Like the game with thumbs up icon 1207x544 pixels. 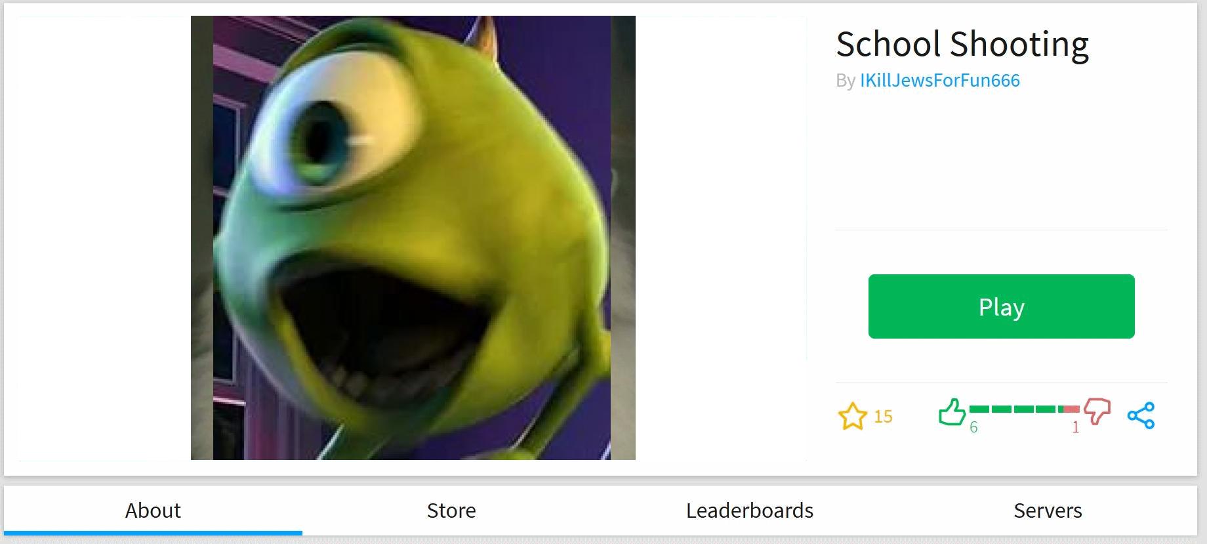[x=952, y=411]
